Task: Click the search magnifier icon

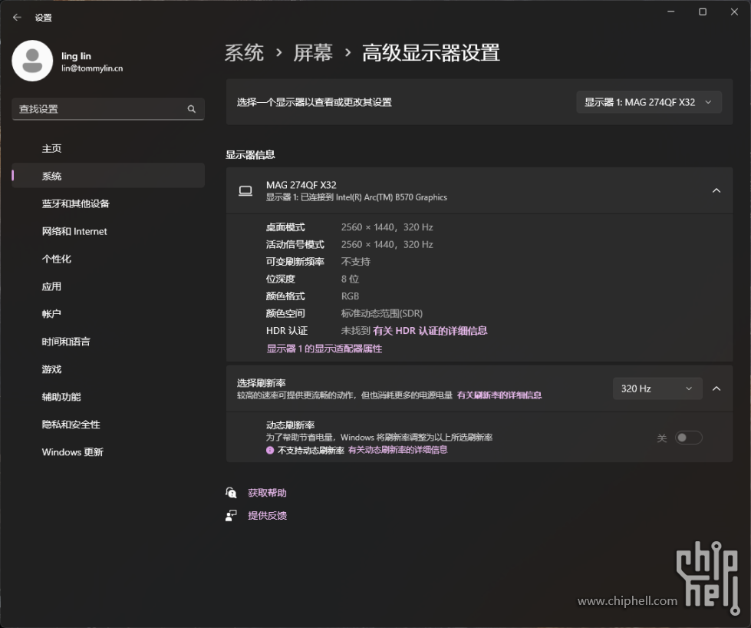Action: pyautogui.click(x=192, y=109)
